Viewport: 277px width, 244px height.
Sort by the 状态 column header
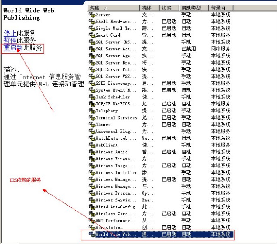tap(170, 8)
